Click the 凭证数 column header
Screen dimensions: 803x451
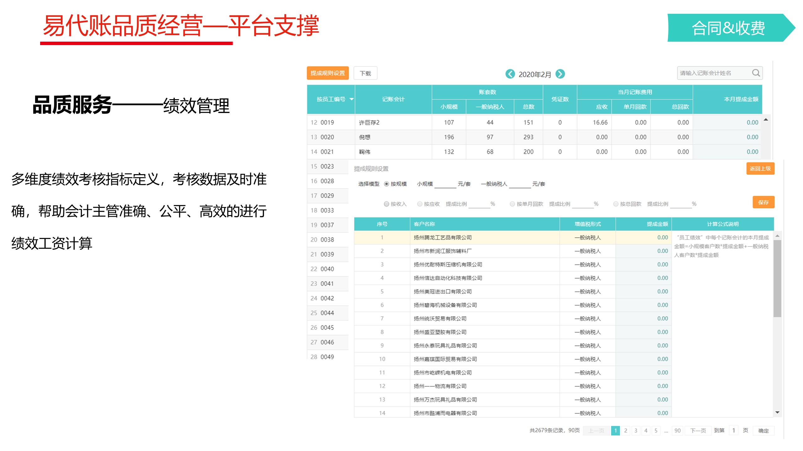560,99
